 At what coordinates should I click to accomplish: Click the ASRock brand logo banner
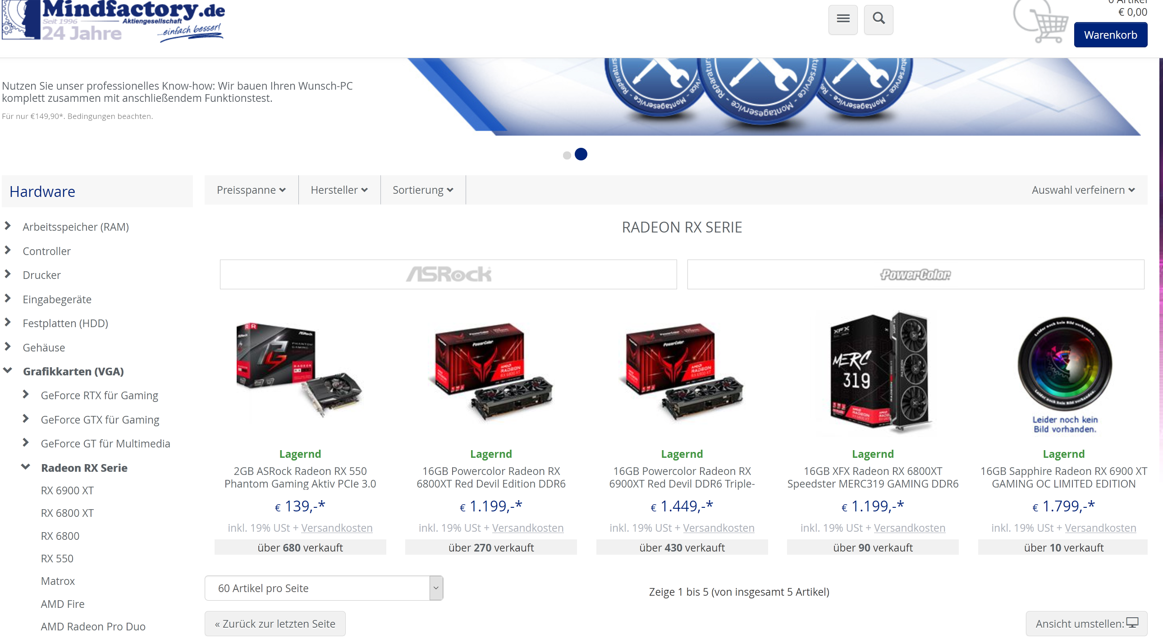coord(448,274)
